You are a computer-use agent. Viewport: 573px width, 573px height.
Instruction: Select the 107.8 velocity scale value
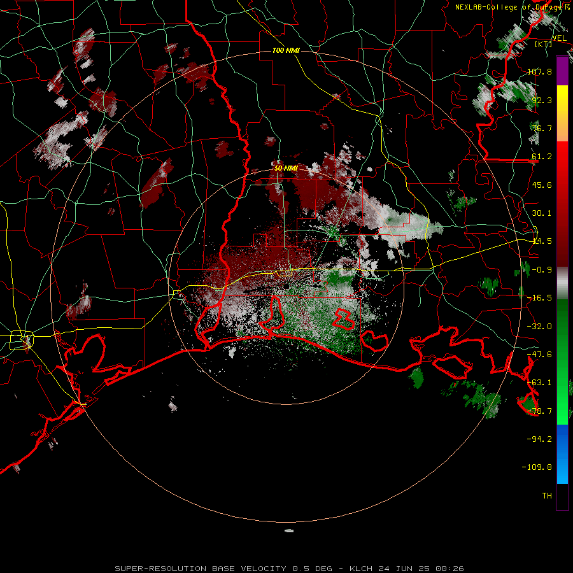click(539, 71)
